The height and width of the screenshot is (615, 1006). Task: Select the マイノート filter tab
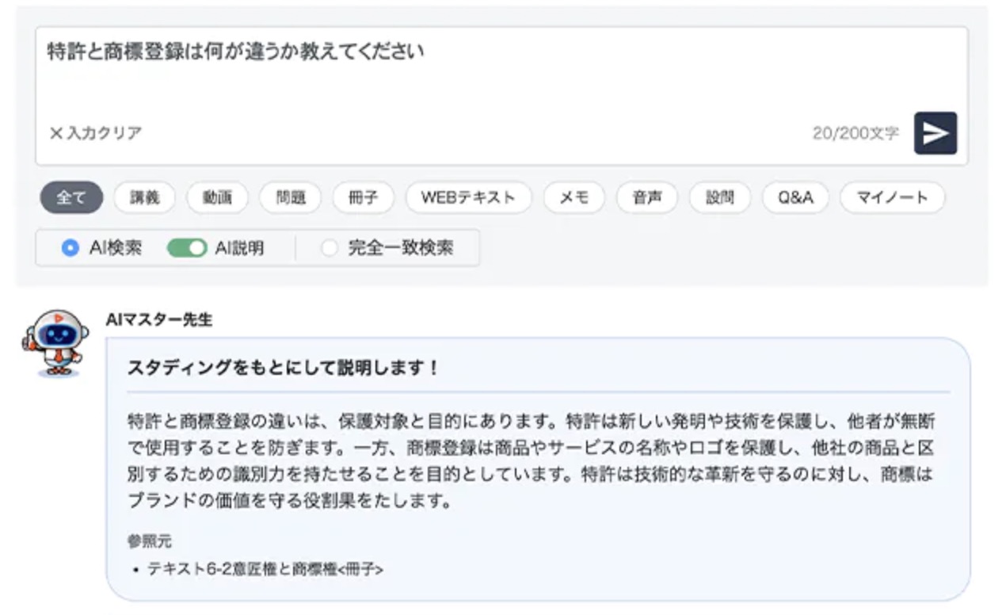tap(893, 198)
